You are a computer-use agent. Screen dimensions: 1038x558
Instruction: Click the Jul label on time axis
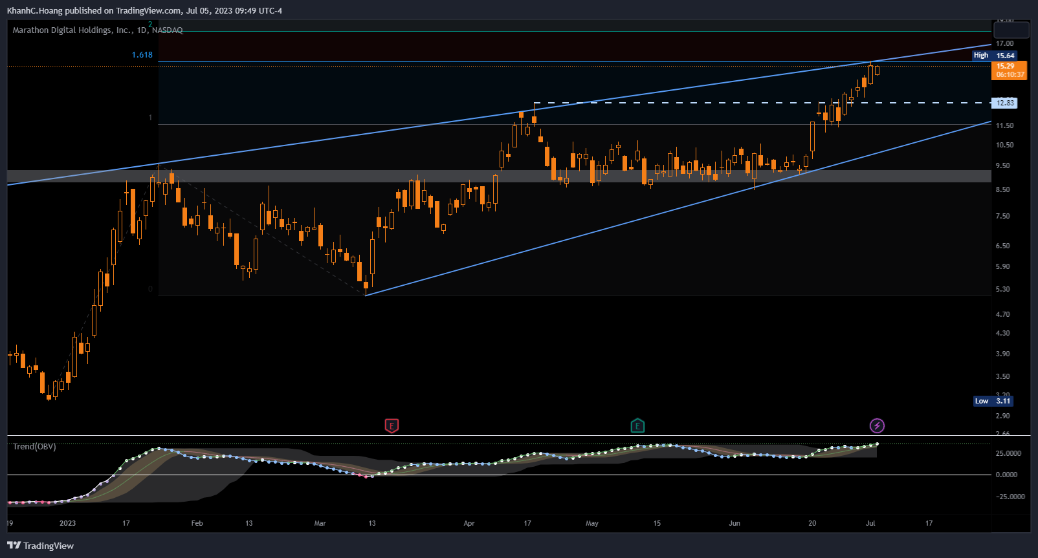click(870, 523)
